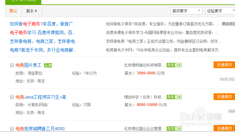Click the text 类别: 淘宝职位
Screen dimensions: 235x132
click(29, 73)
